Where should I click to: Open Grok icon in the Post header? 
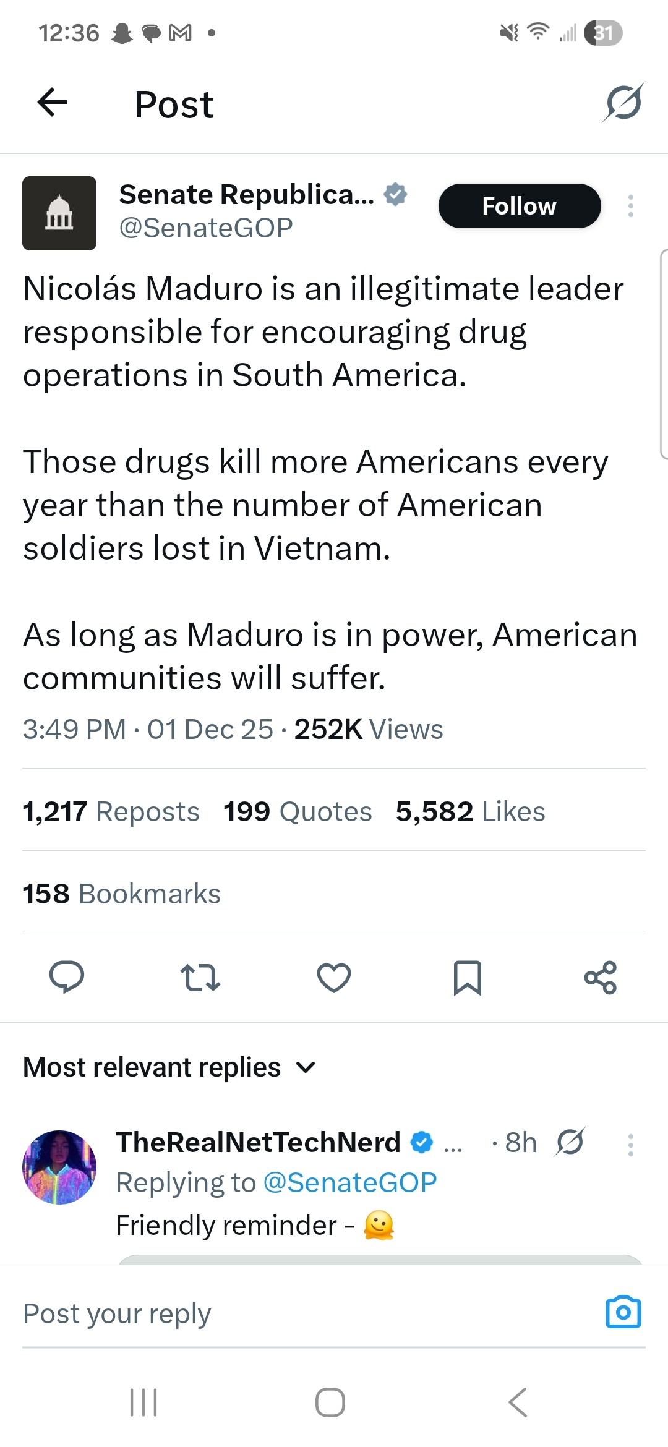coord(623,102)
